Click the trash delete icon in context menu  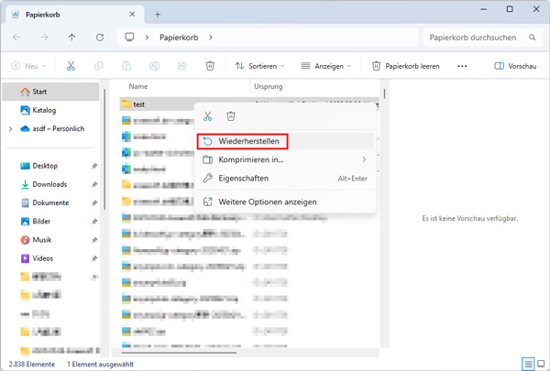(231, 116)
